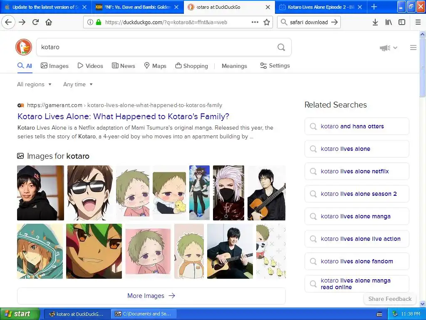Switch to FNF: Vs. Dave and Bambi tab
The width and height of the screenshot is (426, 320).
pos(137,7)
